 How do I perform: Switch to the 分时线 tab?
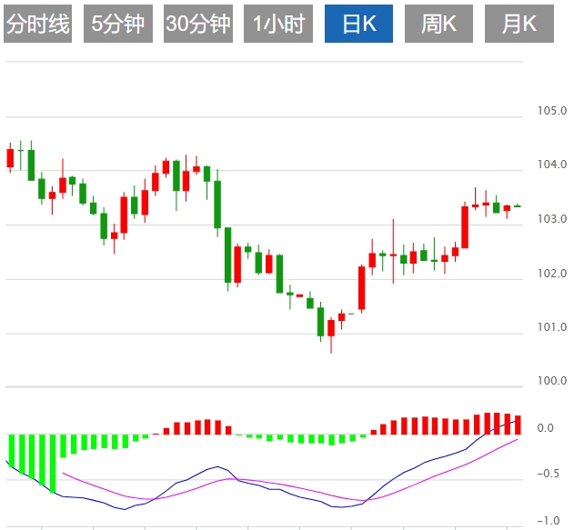(37, 25)
